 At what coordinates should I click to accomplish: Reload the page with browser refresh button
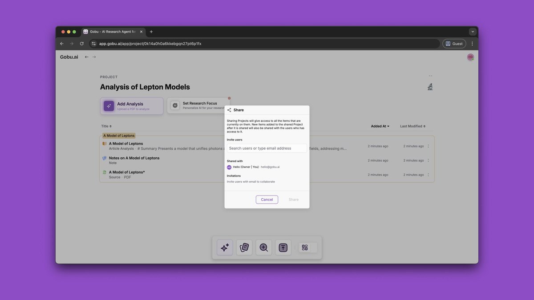coord(82,44)
